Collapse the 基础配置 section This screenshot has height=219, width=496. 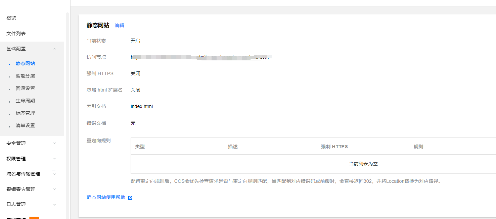[54, 49]
